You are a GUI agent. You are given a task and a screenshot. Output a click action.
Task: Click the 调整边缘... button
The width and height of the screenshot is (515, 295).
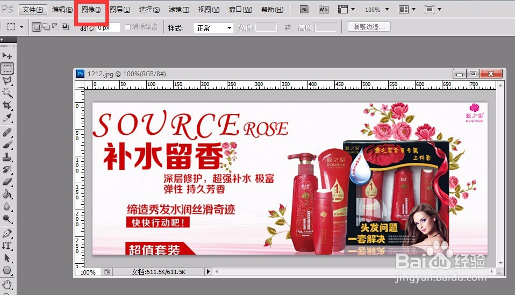tap(369, 27)
